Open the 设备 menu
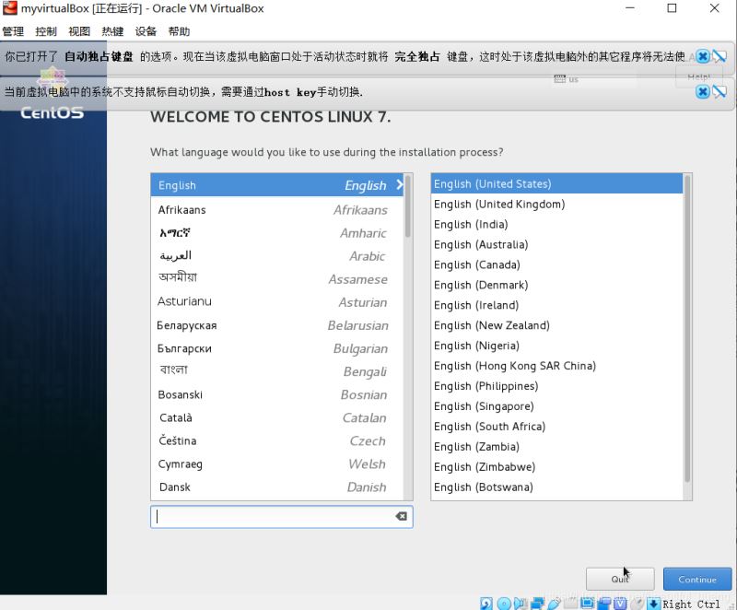This screenshot has width=737, height=610. pos(146,30)
